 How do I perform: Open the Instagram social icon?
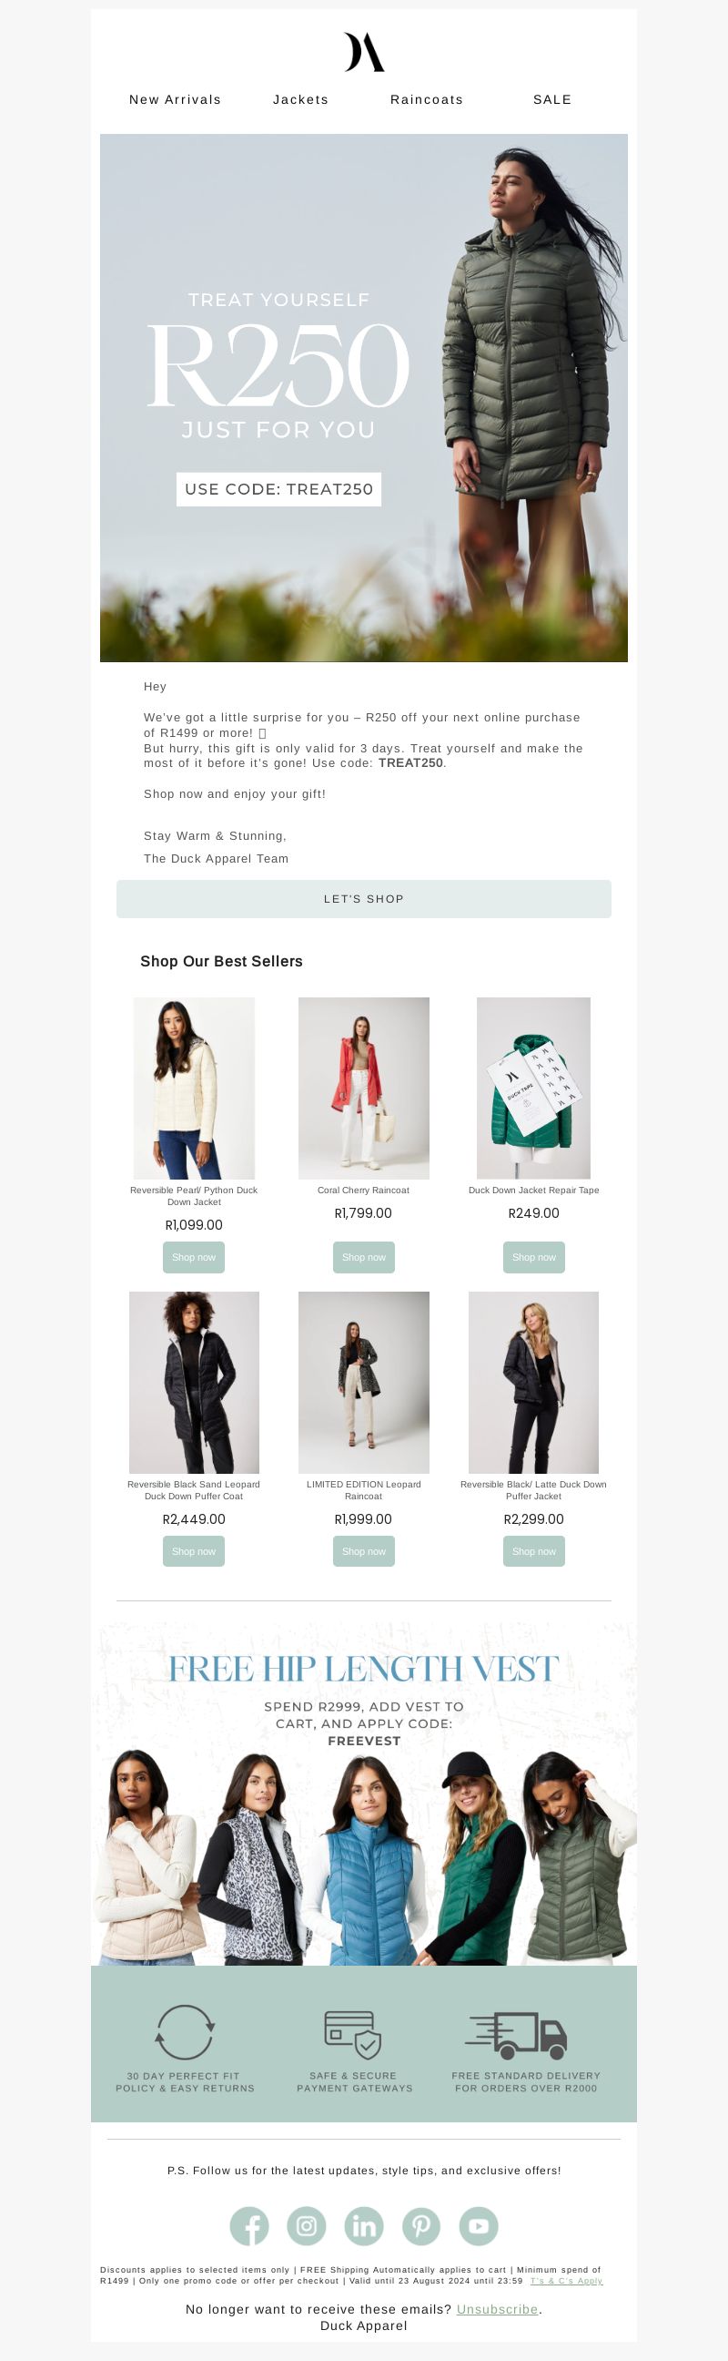307,2225
